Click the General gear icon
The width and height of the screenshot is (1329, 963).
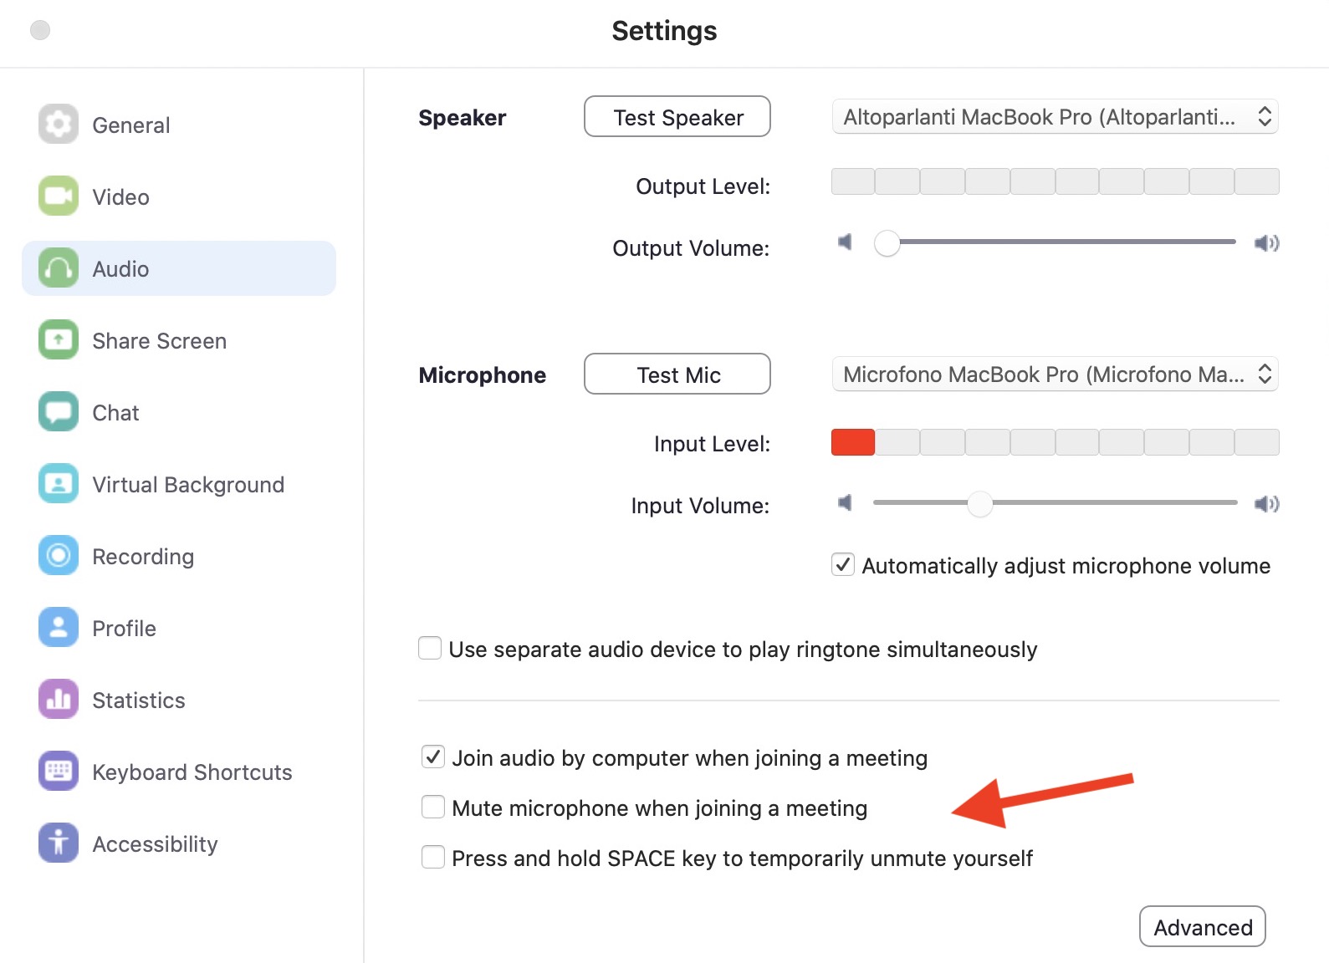click(58, 125)
